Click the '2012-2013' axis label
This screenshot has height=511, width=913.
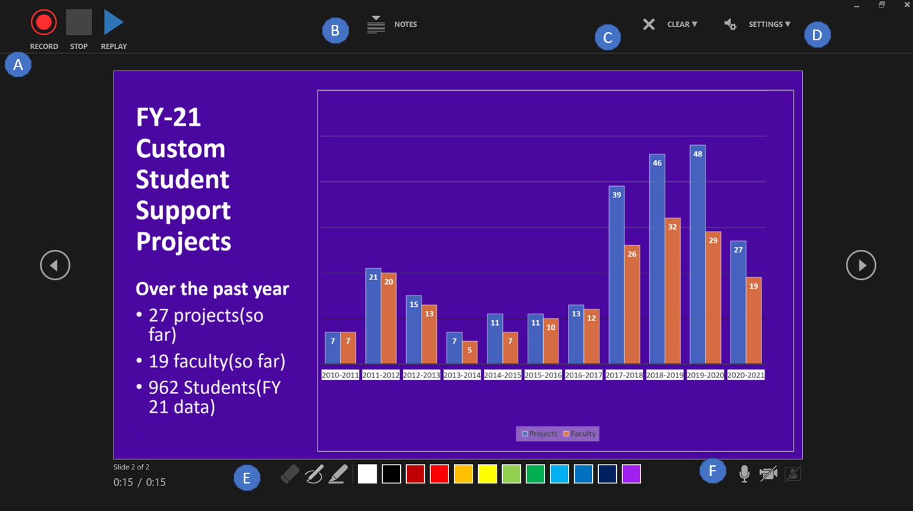point(422,375)
